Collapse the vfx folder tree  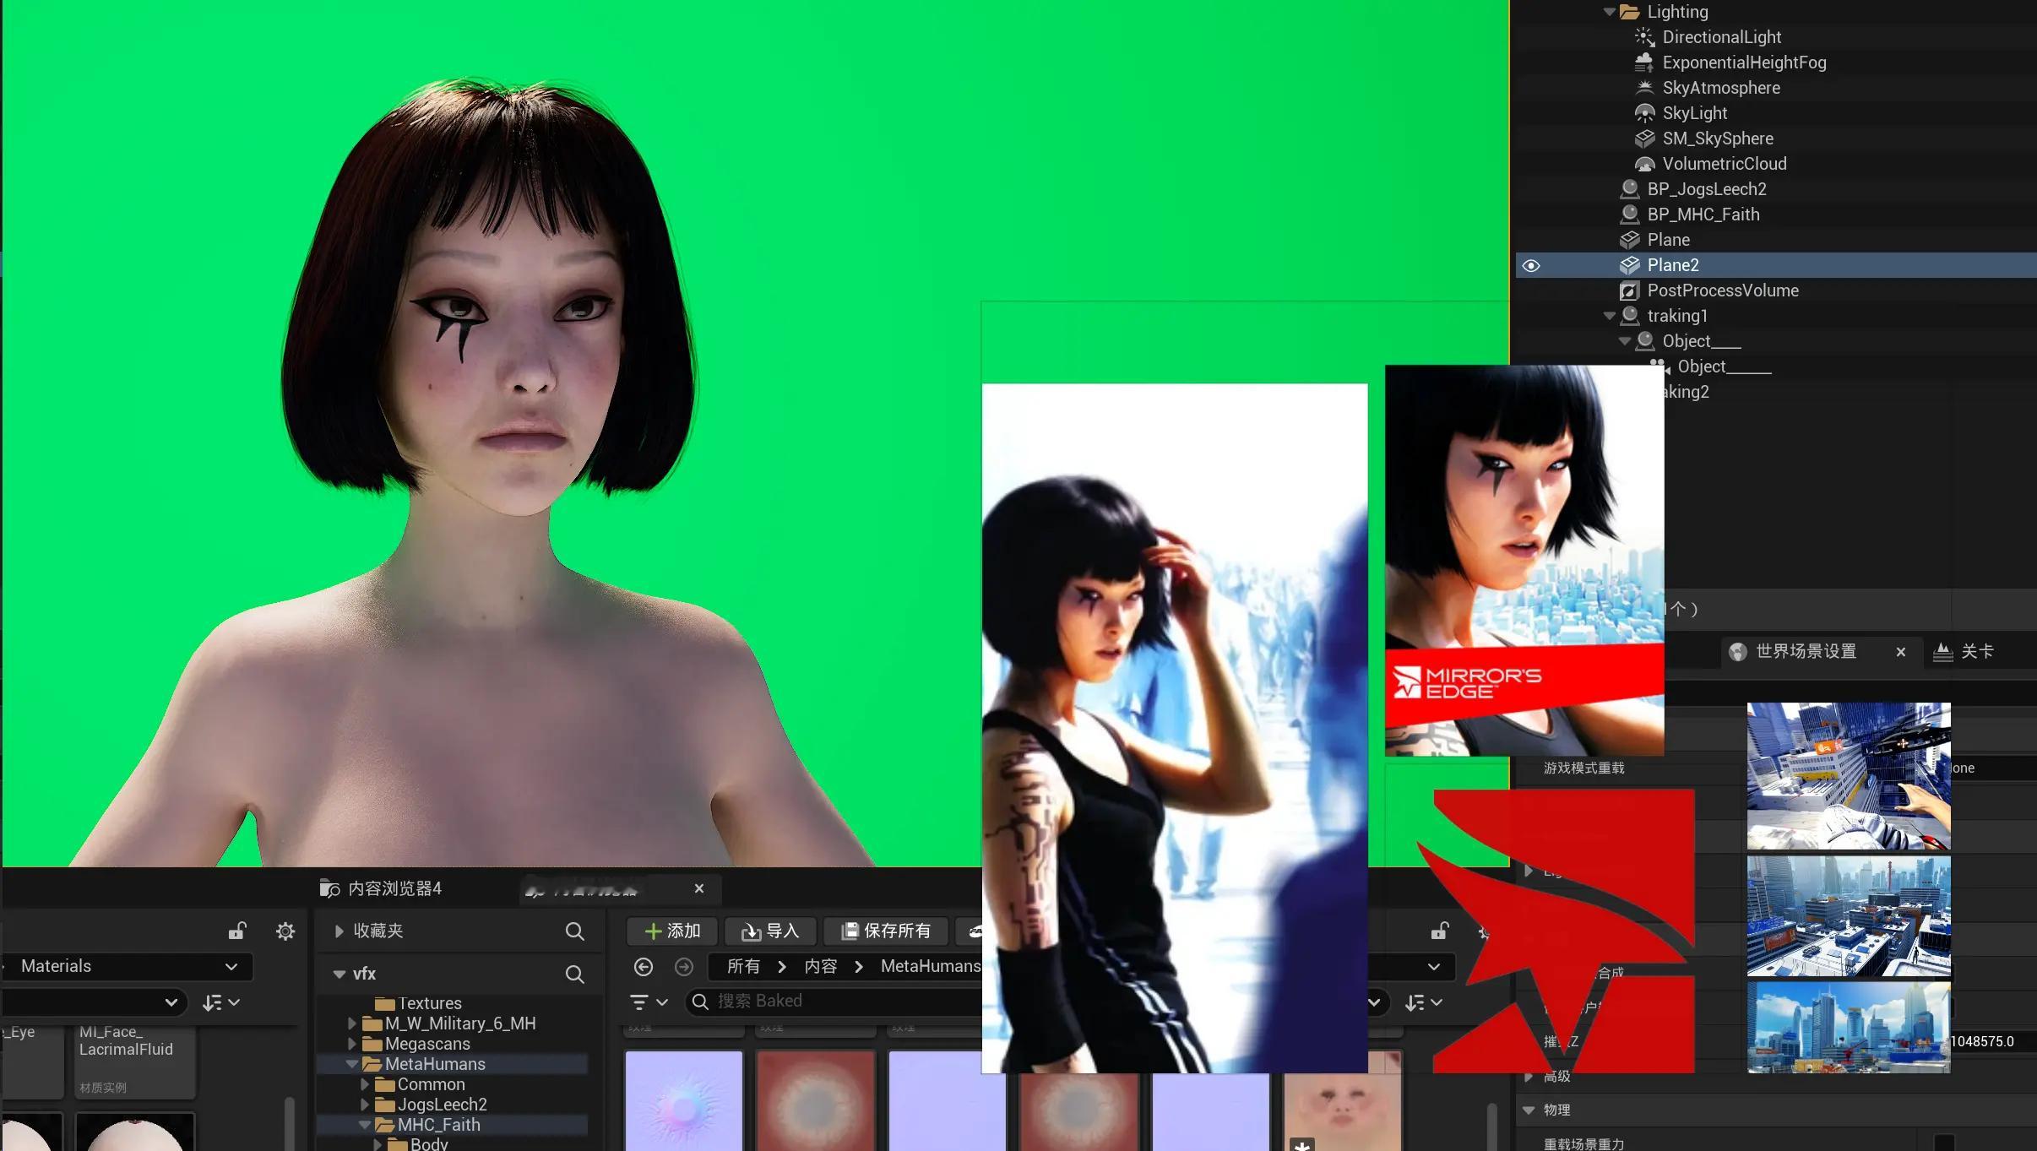click(339, 975)
